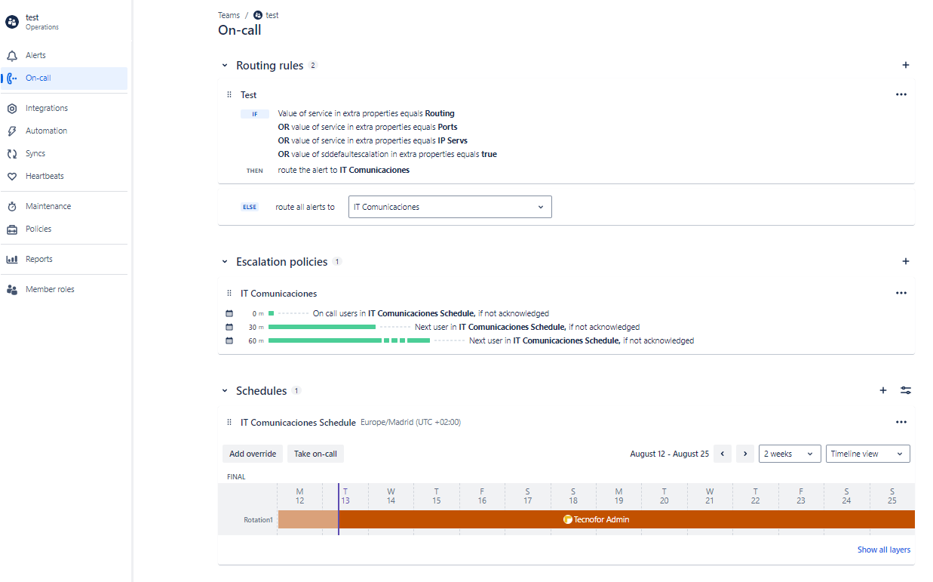Add a new routing rule with plus icon
Viewport: 933px width, 582px height.
click(906, 66)
